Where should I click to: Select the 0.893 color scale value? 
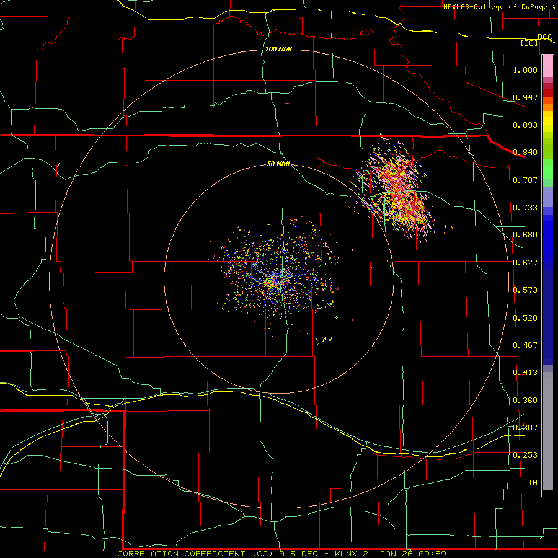coord(525,125)
